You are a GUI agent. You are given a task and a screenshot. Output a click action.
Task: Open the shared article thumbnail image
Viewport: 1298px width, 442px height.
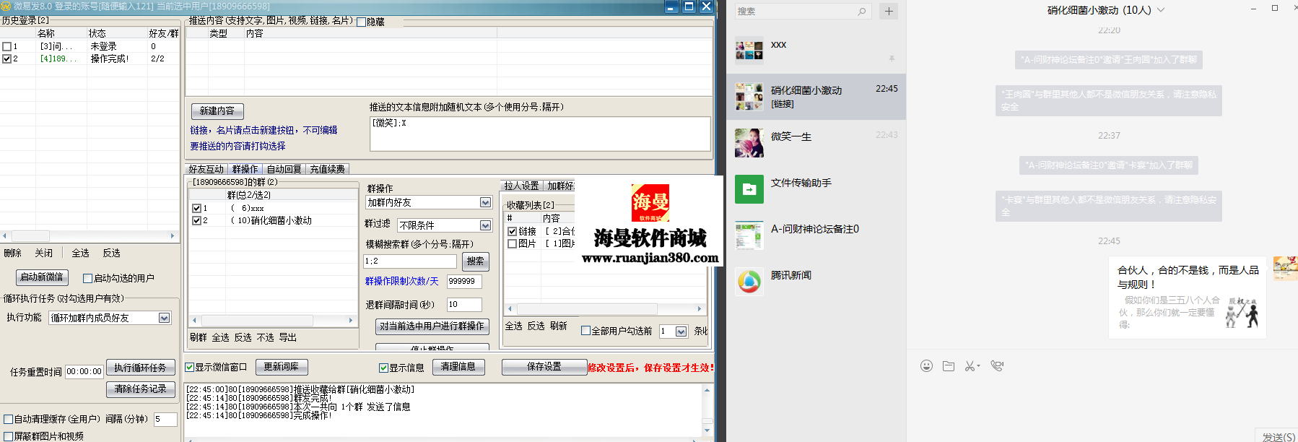coord(1242,312)
